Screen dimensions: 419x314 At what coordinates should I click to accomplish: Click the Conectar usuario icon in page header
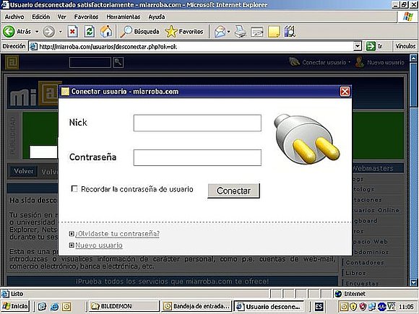coord(294,62)
